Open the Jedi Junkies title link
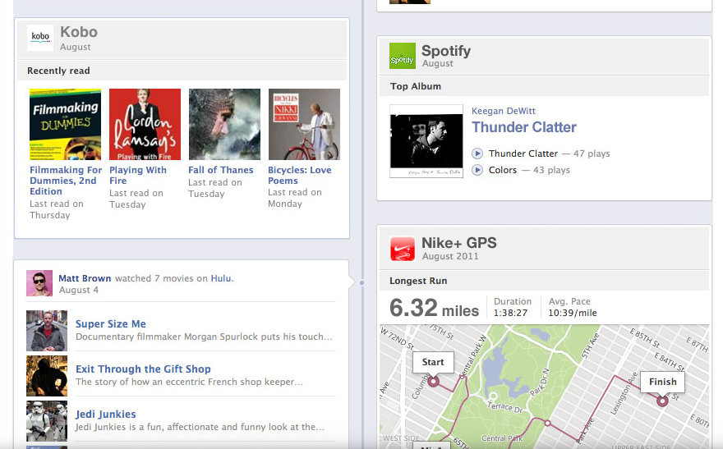This screenshot has width=723, height=449. [106, 414]
